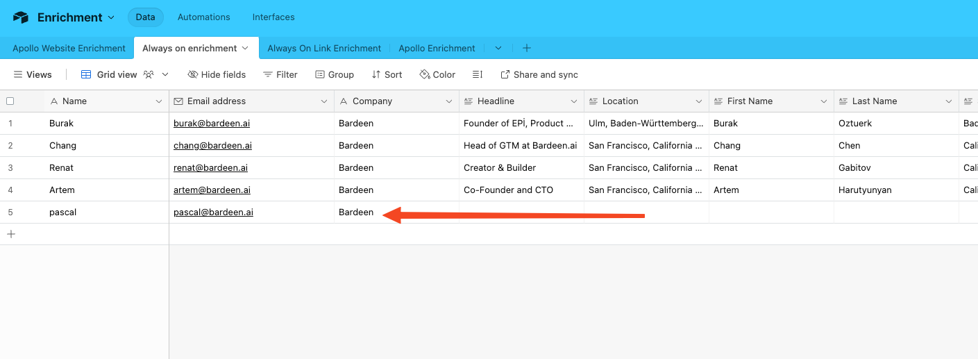Select the Name cell reading Burak
This screenshot has width=978, height=359.
coord(106,123)
